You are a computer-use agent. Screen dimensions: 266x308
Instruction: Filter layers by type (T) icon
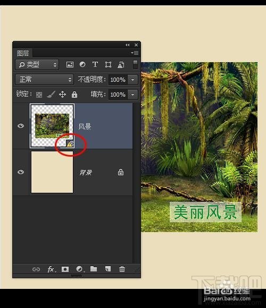point(95,64)
